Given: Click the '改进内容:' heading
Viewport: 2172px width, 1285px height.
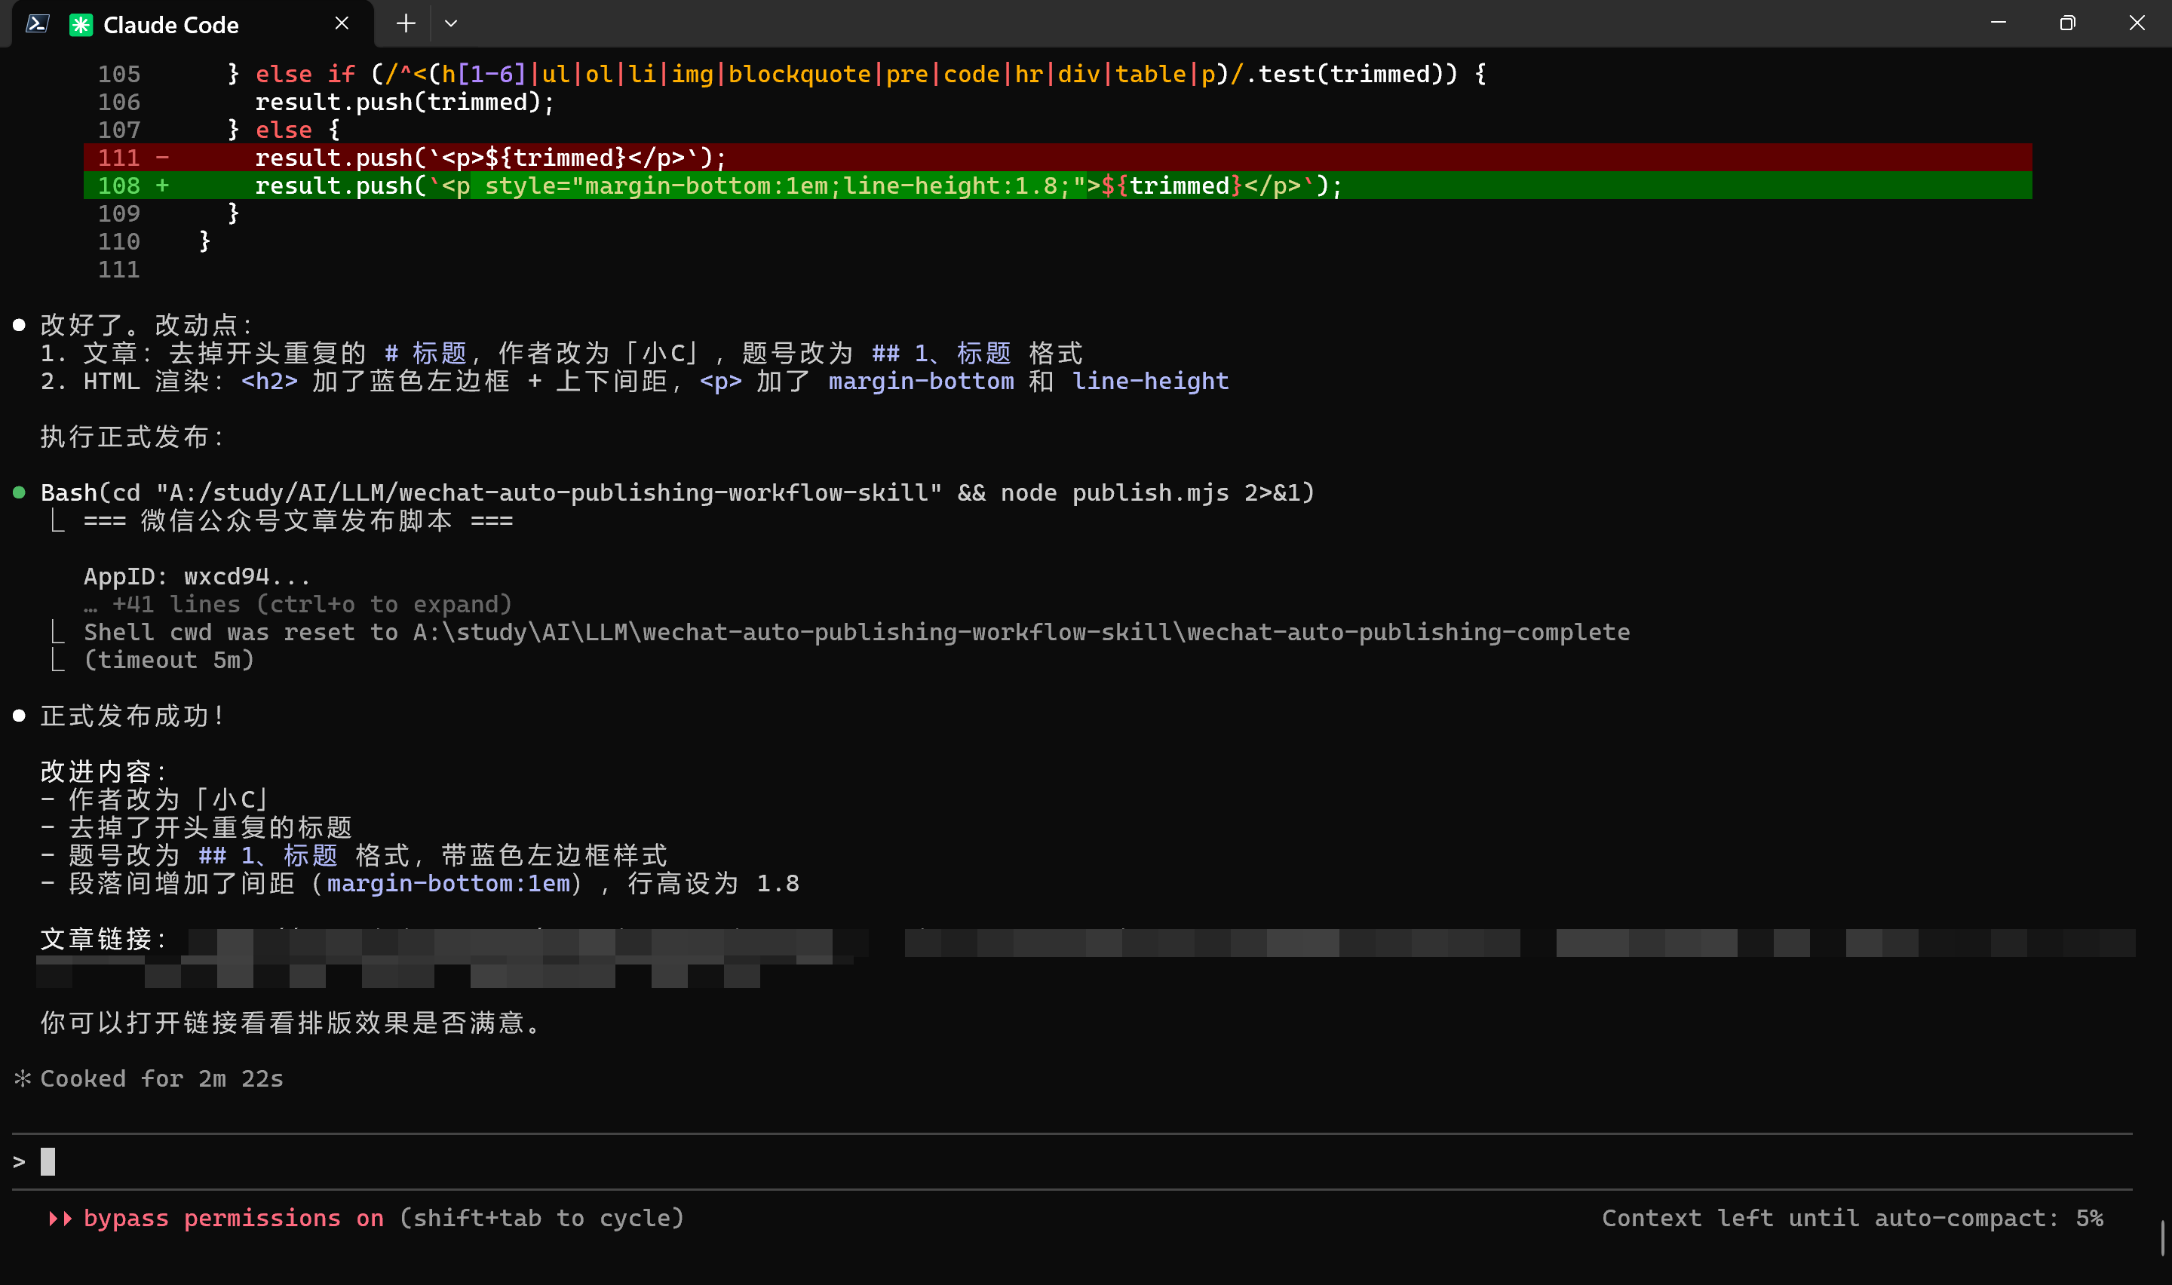Looking at the screenshot, I should click(104, 771).
